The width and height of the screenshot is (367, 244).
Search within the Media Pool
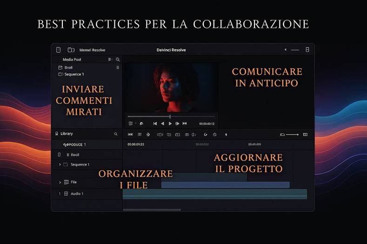118,59
